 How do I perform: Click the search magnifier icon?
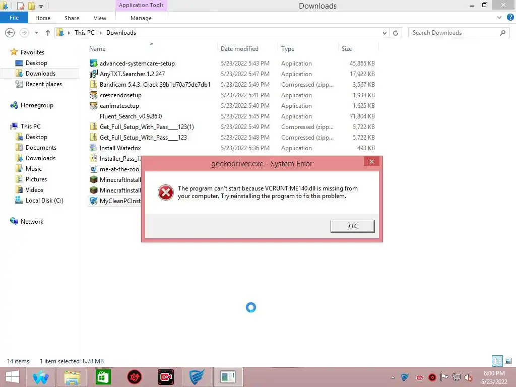tap(502, 33)
